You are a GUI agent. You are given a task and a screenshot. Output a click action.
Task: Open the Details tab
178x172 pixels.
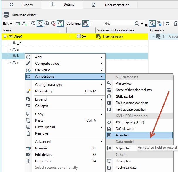click(62, 4)
